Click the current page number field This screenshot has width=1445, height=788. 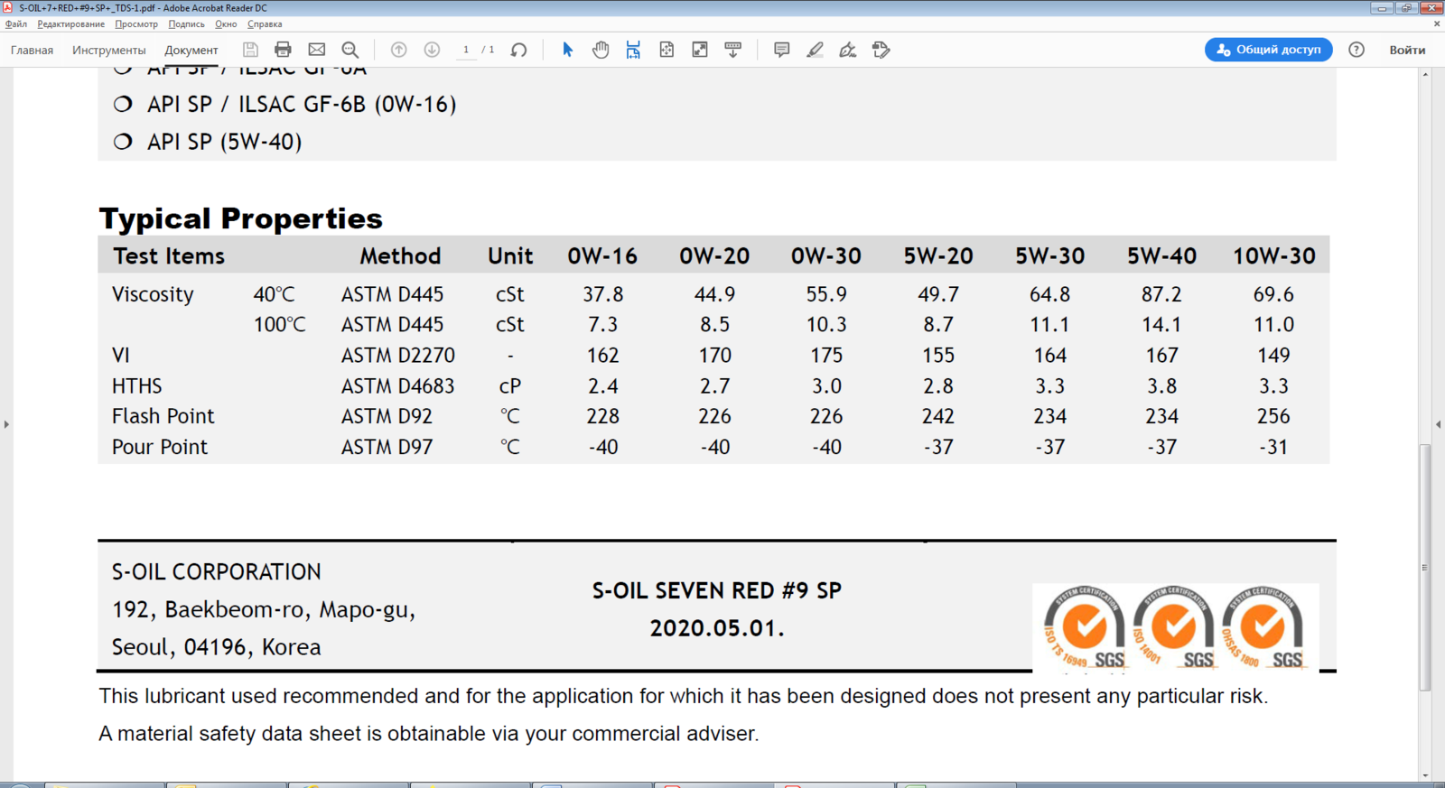coord(466,50)
